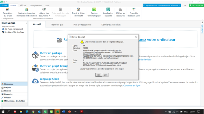
Task: Switch to the Projets view
Action: tap(14, 87)
